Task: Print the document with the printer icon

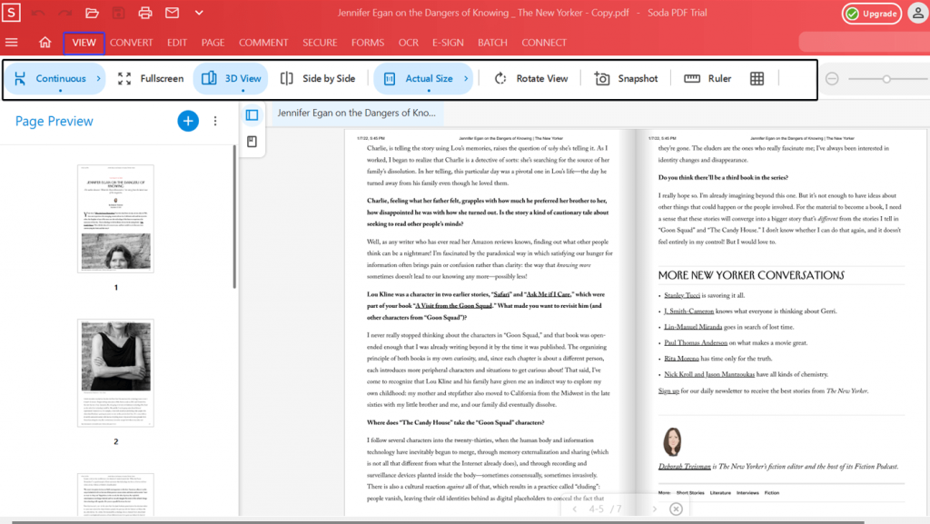Action: point(145,13)
